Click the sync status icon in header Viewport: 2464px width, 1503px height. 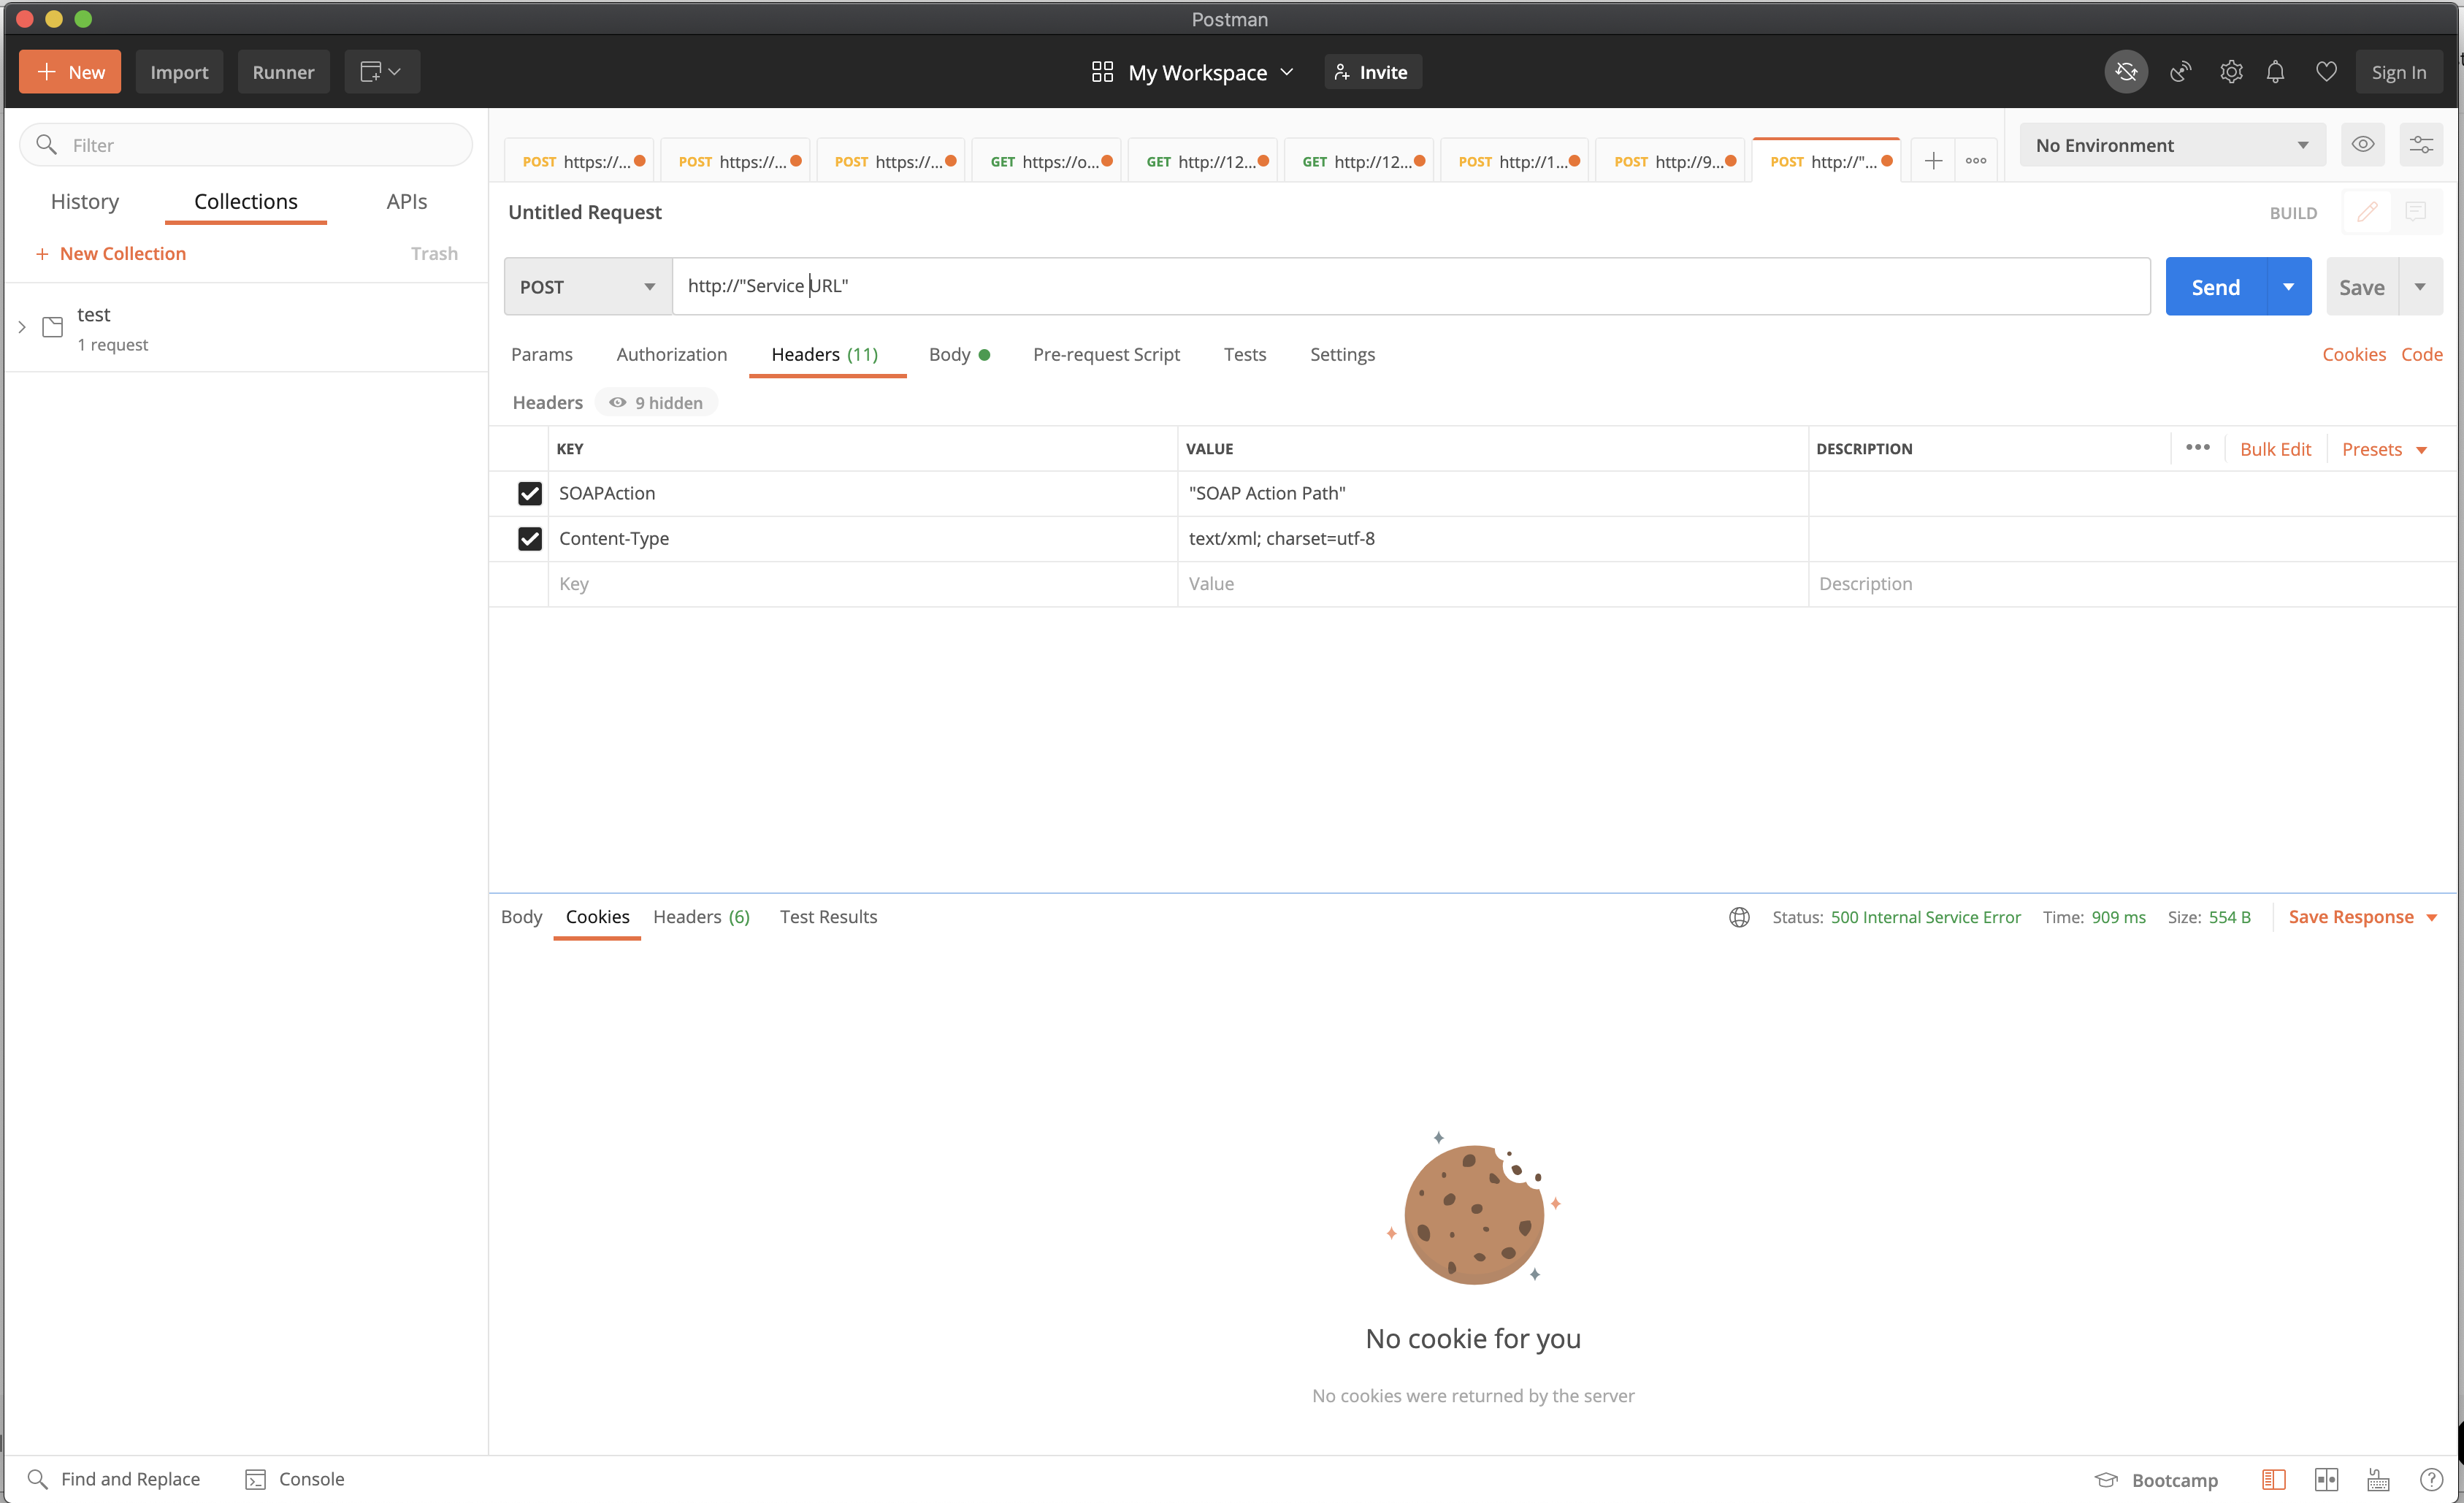pos(2125,72)
